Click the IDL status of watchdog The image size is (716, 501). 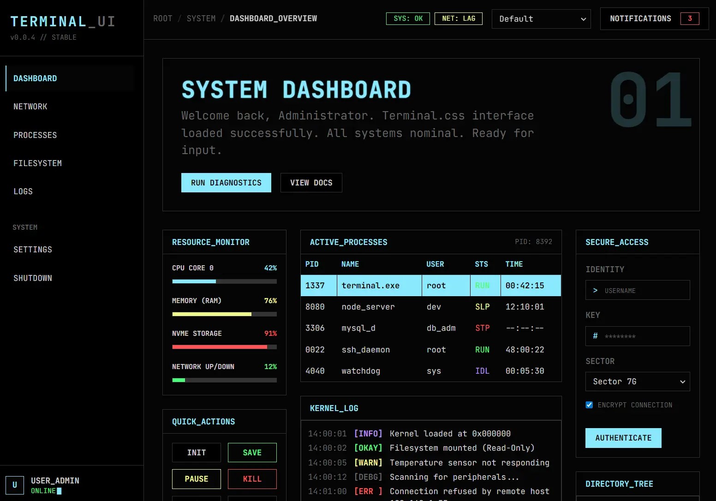click(x=483, y=371)
